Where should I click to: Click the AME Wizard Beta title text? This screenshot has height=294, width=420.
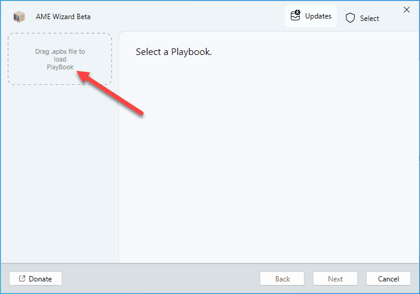click(63, 17)
